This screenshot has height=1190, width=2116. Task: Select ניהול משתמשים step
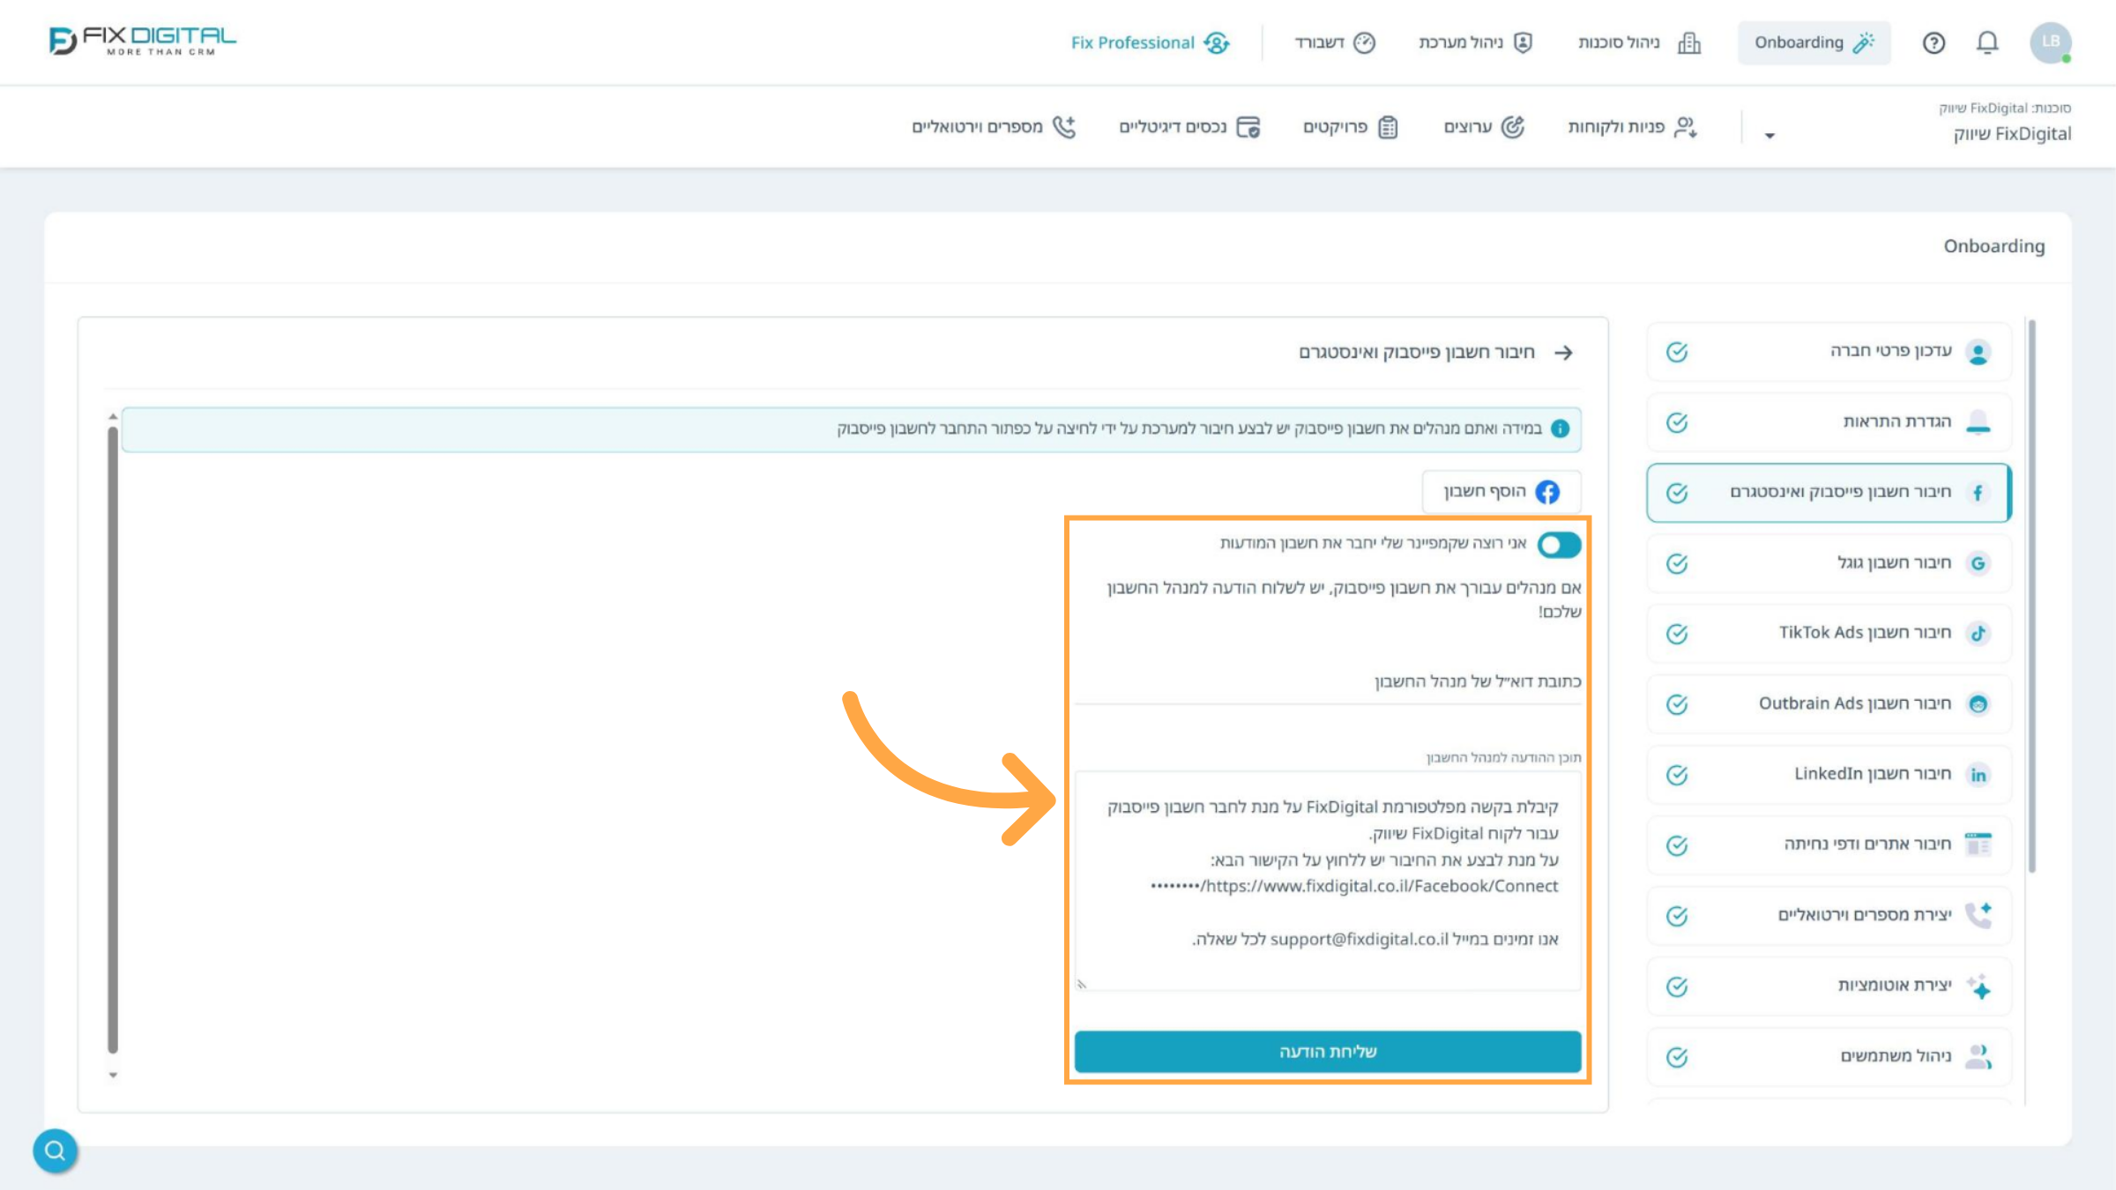coord(1829,1057)
